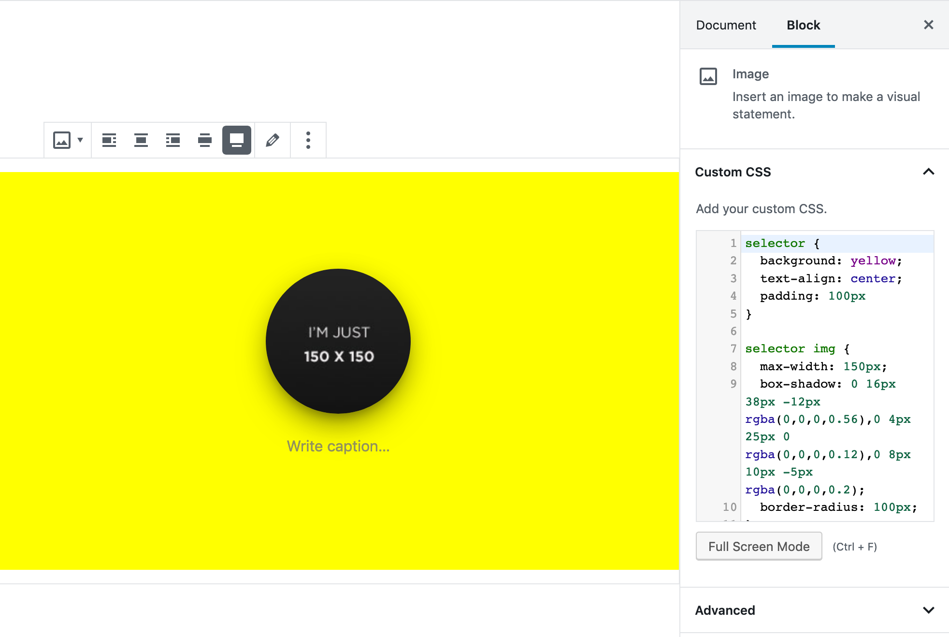Image resolution: width=949 pixels, height=637 pixels.
Task: Select the pencil edit icon
Action: [x=272, y=140]
